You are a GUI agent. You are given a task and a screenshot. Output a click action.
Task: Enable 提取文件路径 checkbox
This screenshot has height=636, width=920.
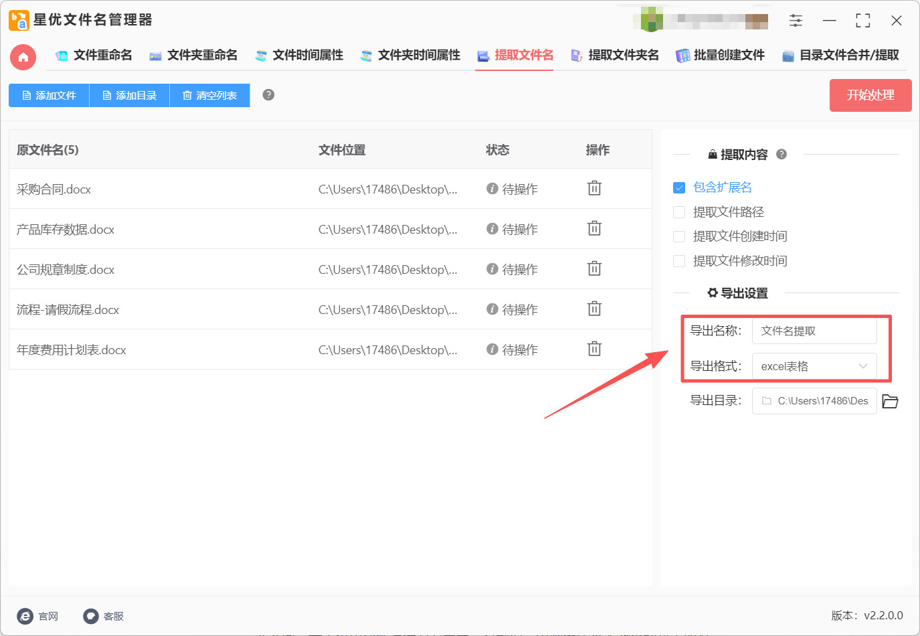click(x=679, y=212)
